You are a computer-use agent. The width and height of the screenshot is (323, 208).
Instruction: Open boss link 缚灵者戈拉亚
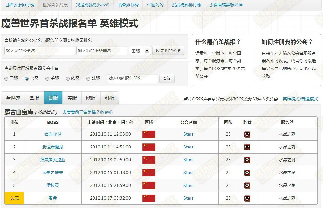tap(53, 160)
